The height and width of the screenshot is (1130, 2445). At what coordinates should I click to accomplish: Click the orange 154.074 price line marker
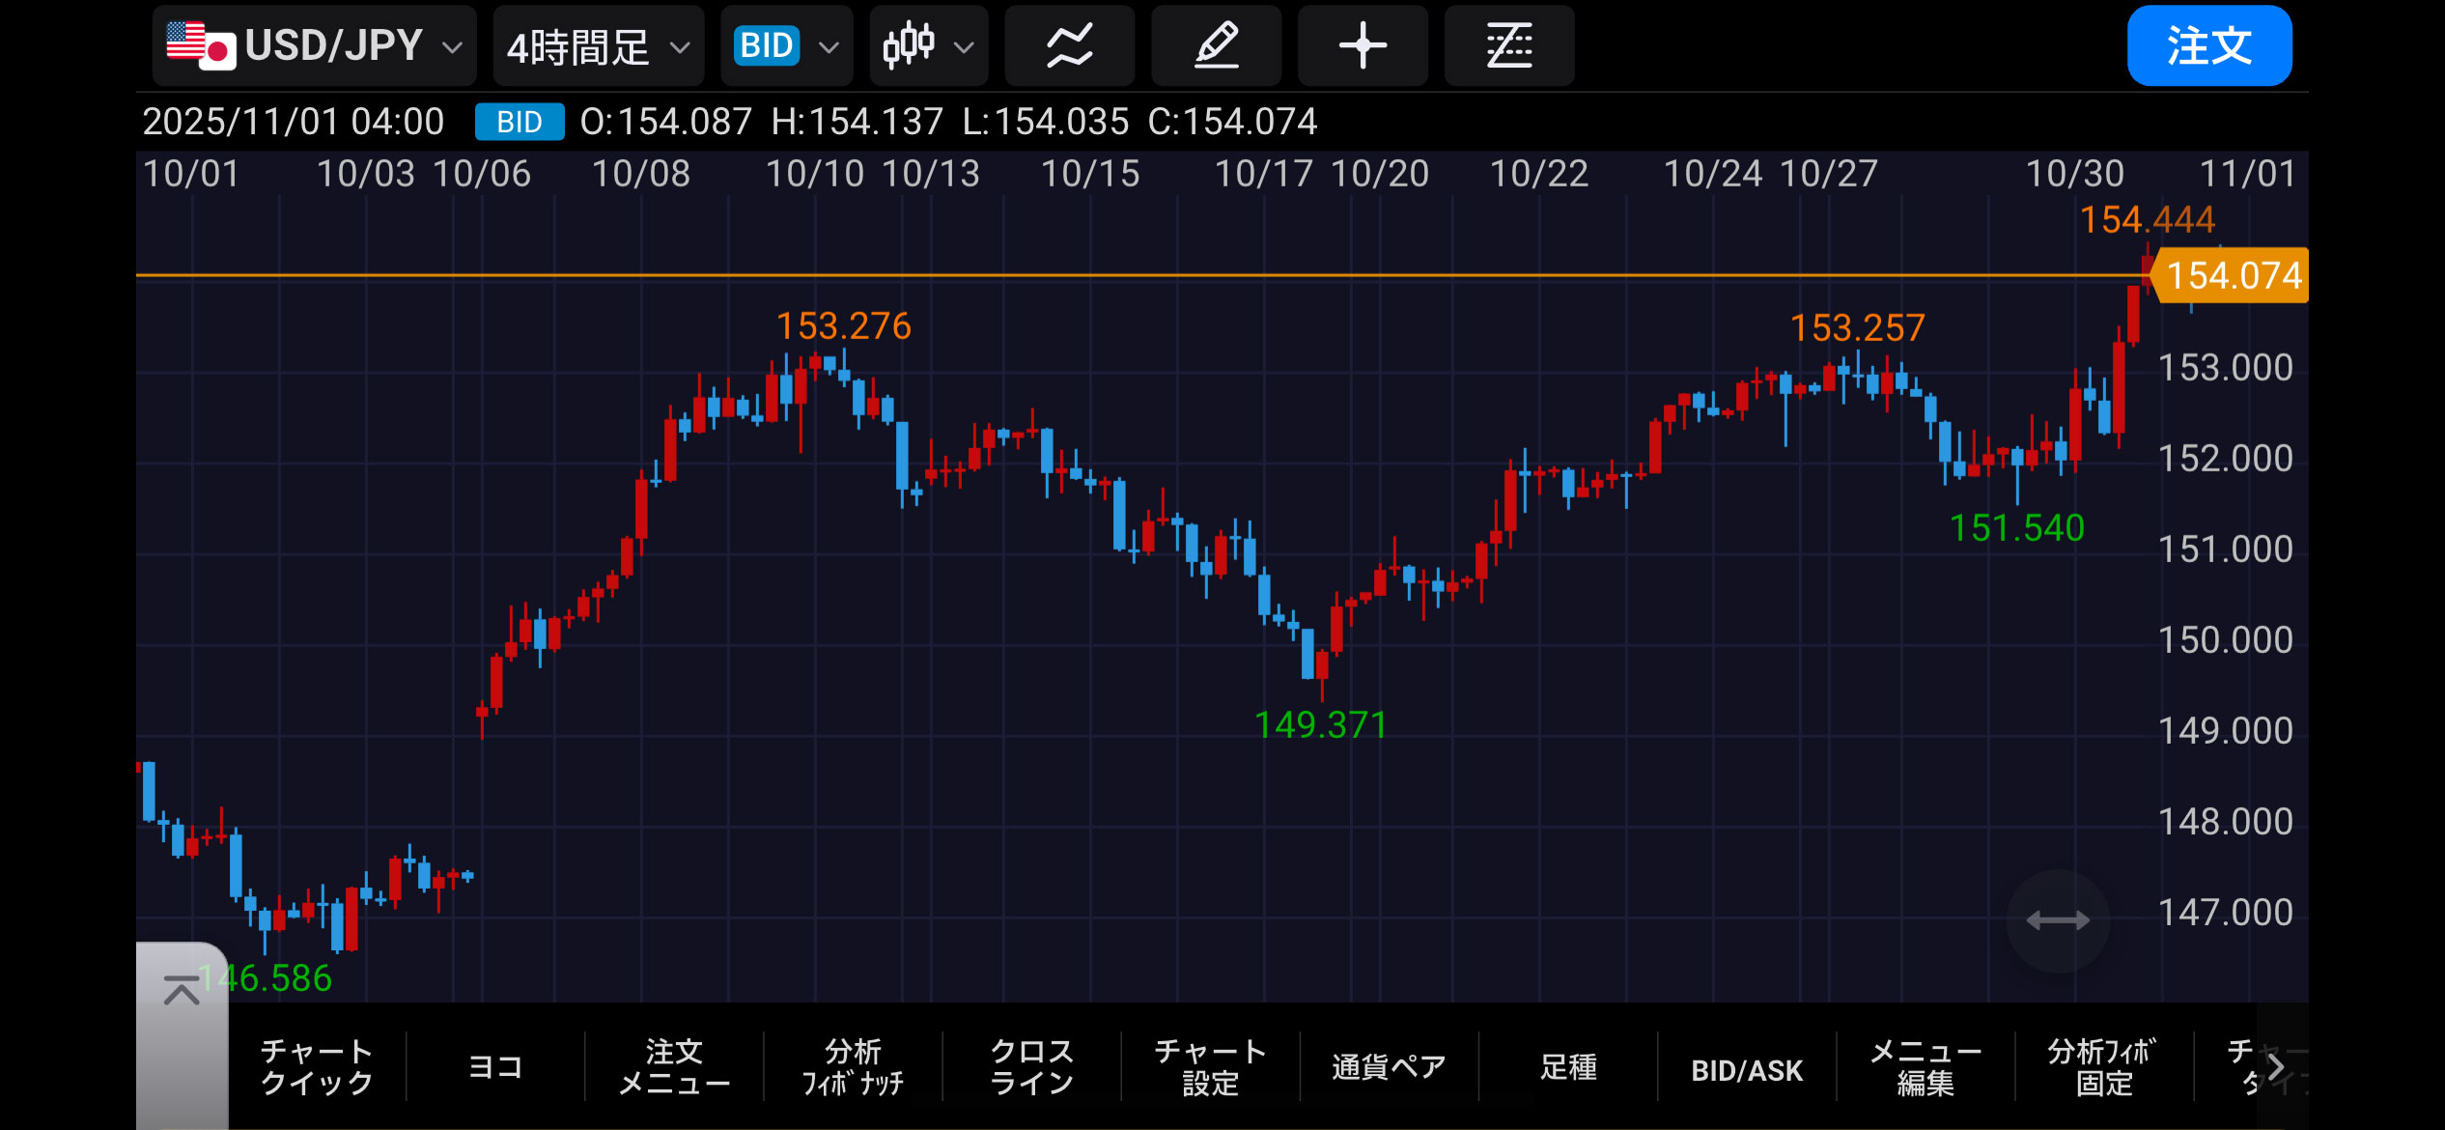pyautogui.click(x=2232, y=276)
